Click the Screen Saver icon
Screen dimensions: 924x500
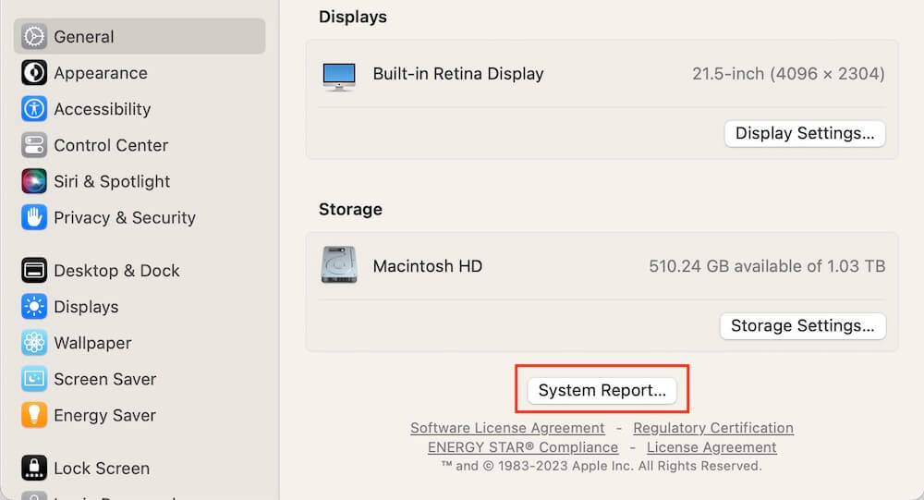point(34,379)
